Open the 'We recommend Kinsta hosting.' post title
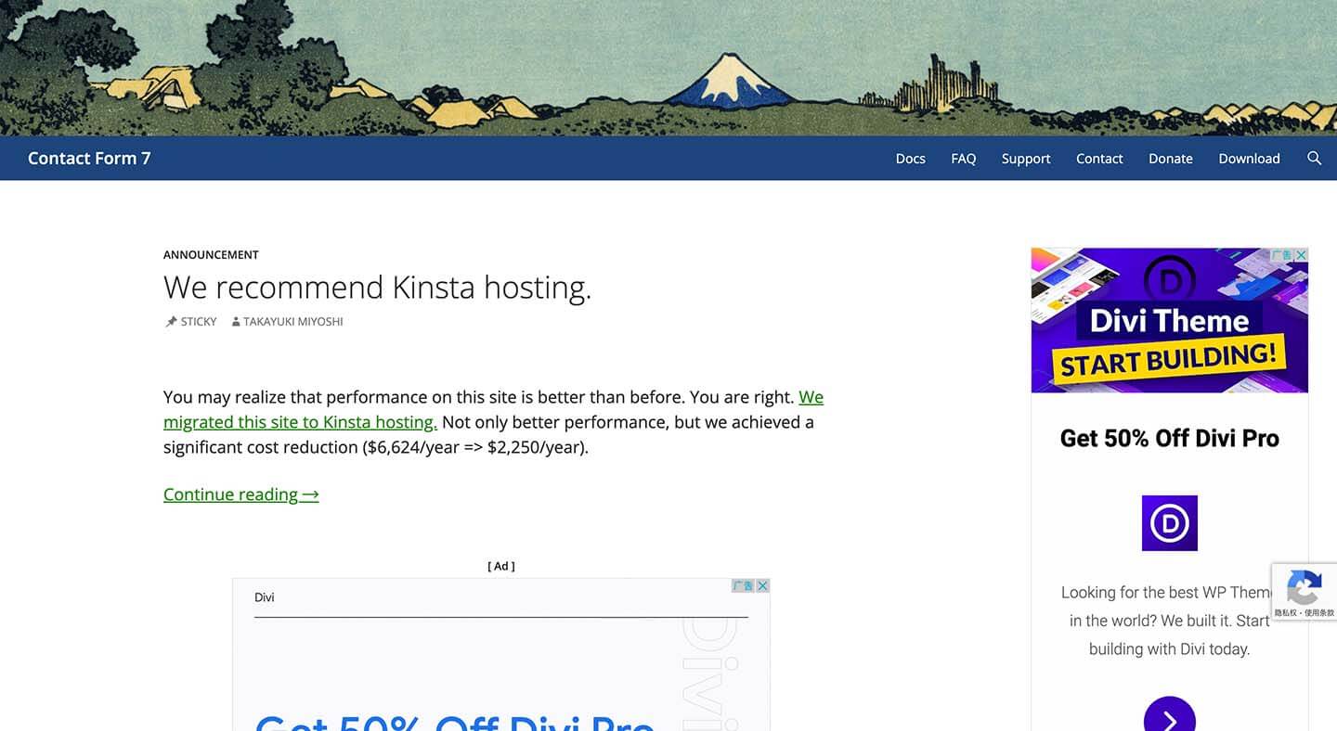Viewport: 1337px width, 731px height. coord(377,288)
